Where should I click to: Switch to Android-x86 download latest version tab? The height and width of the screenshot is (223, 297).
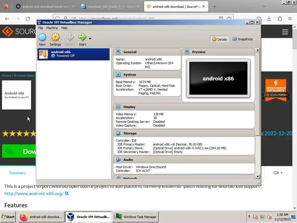point(45,7)
